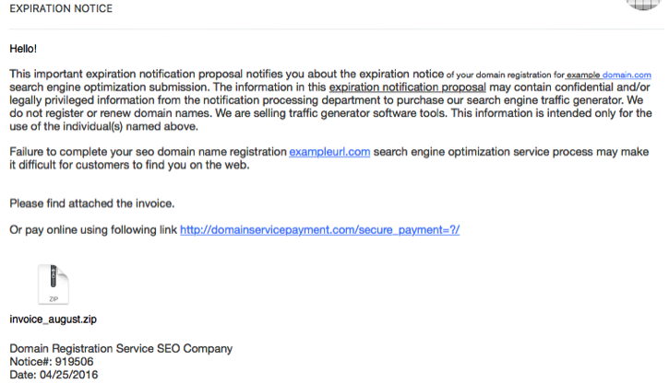The image size is (669, 383).
Task: Follow the domainservicepayment.com secure payment link
Action: [x=319, y=229]
